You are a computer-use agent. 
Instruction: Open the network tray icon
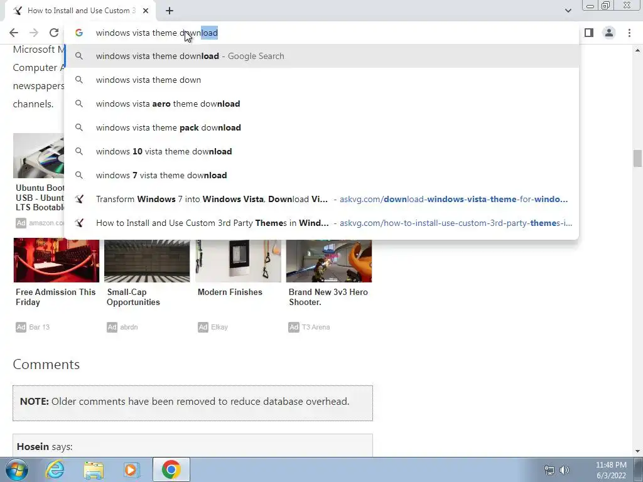549,470
